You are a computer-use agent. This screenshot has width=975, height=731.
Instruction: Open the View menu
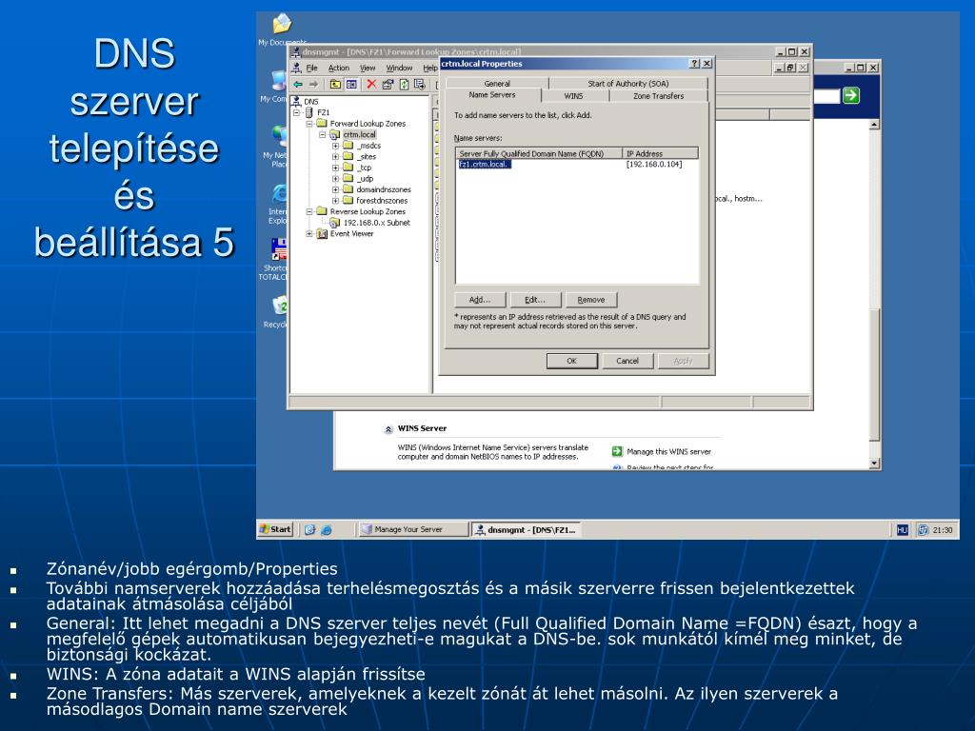click(x=368, y=68)
